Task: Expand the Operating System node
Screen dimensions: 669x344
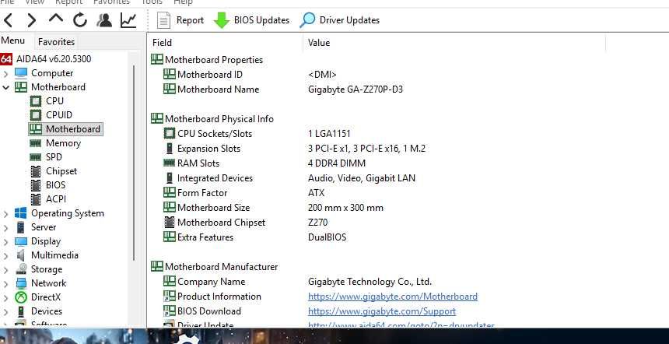Action: click(5, 214)
